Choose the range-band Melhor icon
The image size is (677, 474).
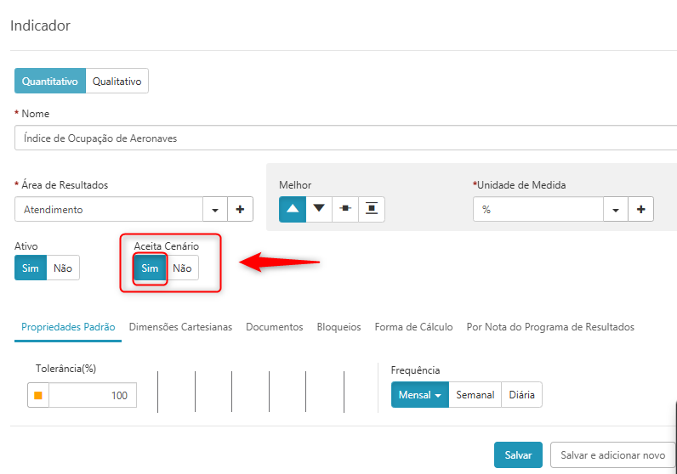click(372, 209)
